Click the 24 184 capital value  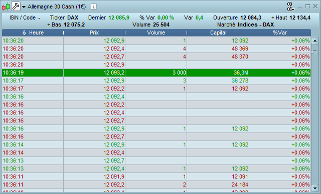click(x=240, y=185)
